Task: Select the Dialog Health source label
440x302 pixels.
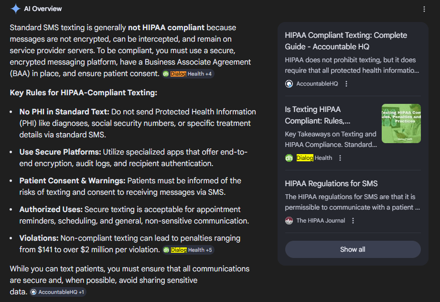Action: pos(314,157)
